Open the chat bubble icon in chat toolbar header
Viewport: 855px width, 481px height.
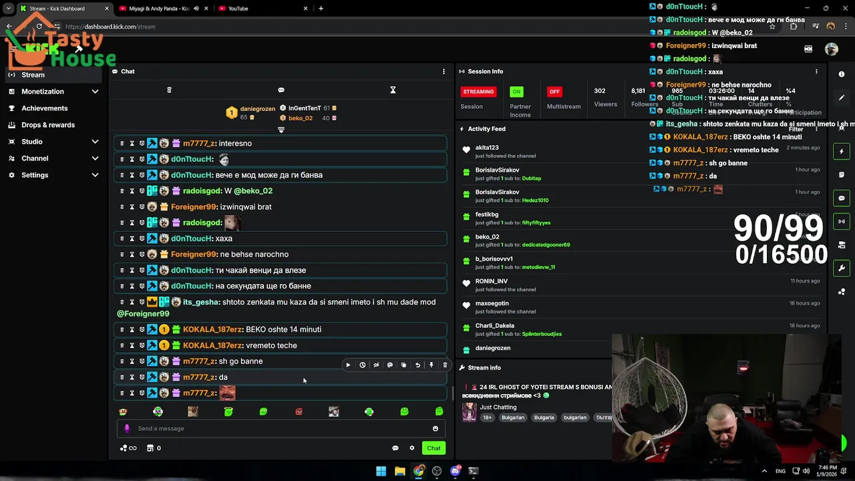pyautogui.click(x=281, y=90)
